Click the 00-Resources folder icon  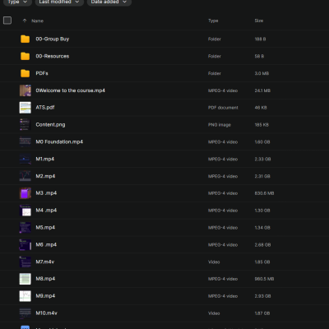(25, 56)
